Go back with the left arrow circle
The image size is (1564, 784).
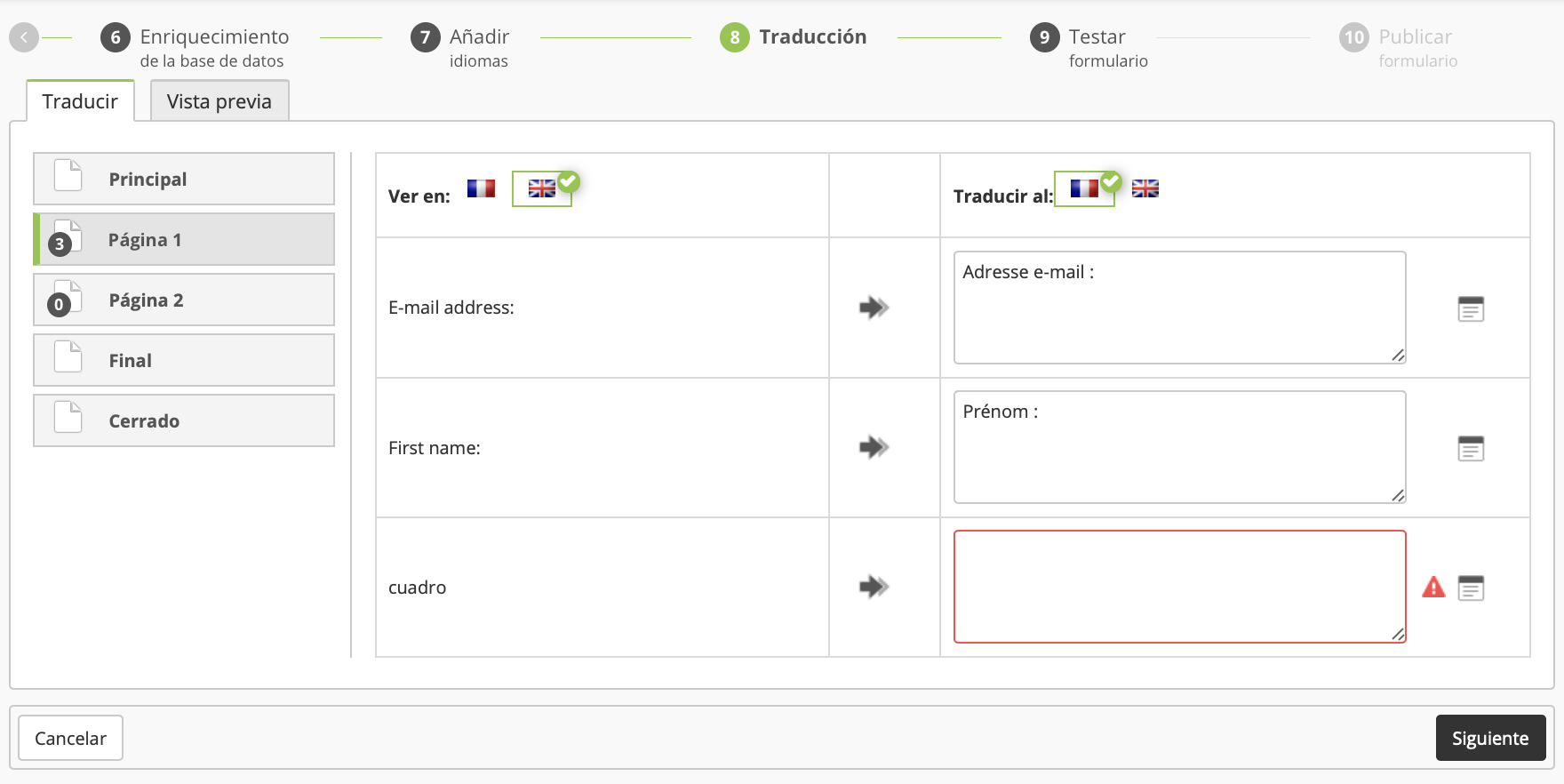[24, 37]
